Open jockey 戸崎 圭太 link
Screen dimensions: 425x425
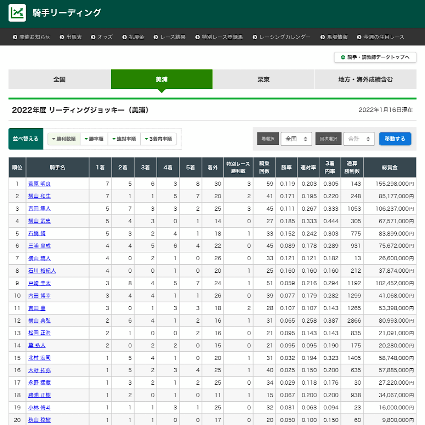pyautogui.click(x=39, y=283)
